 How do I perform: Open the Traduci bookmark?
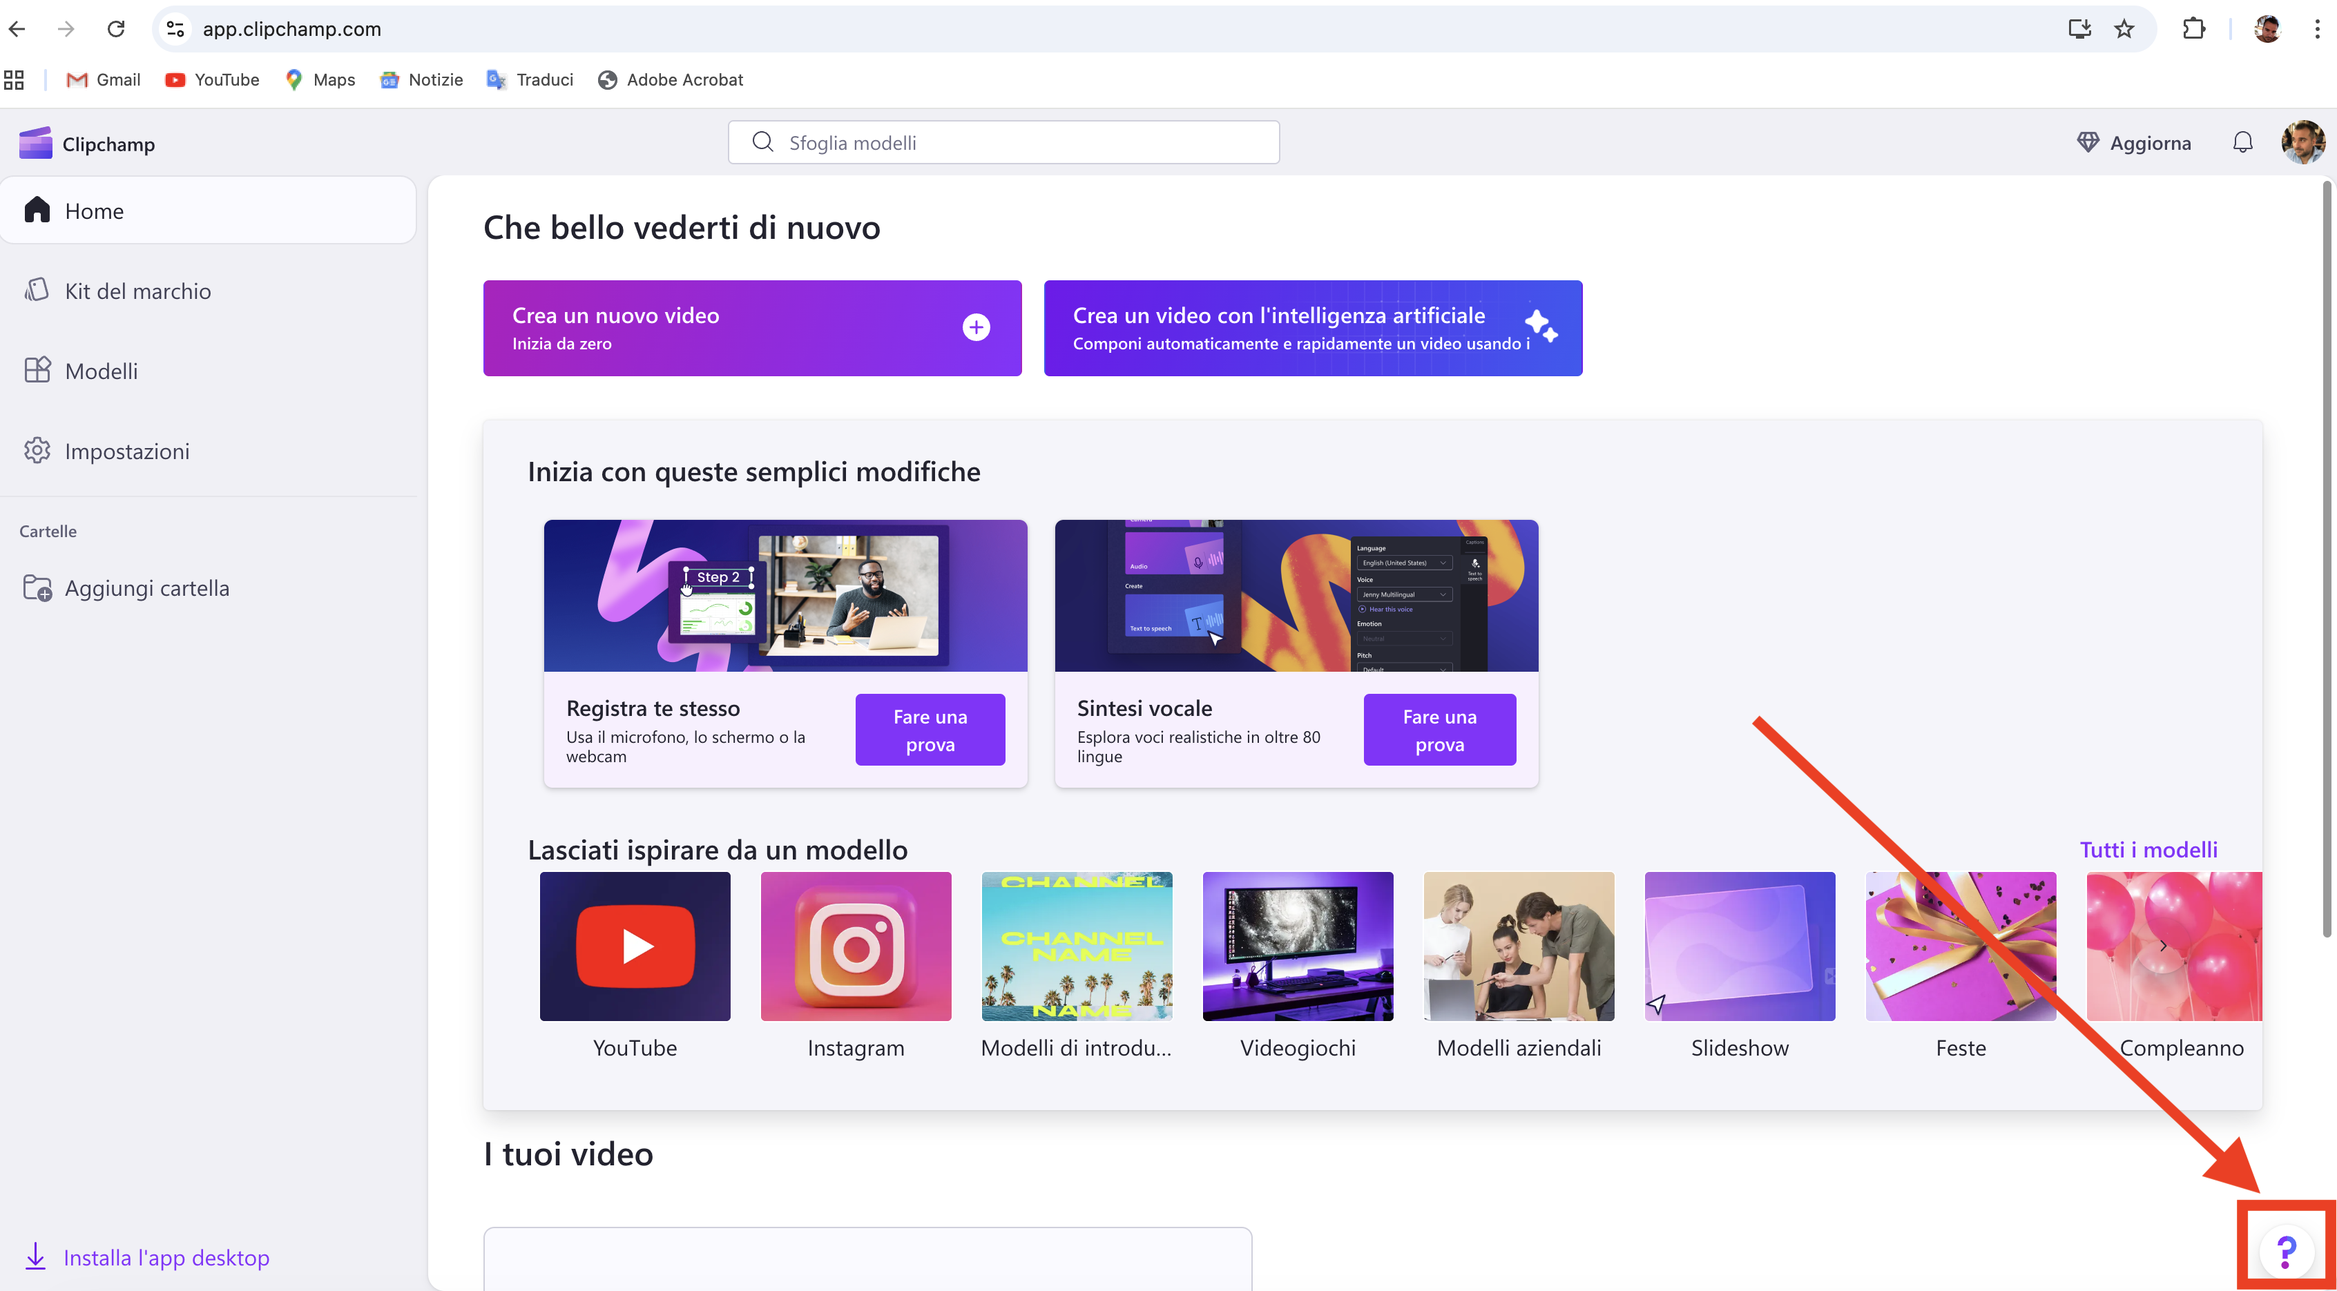point(530,80)
